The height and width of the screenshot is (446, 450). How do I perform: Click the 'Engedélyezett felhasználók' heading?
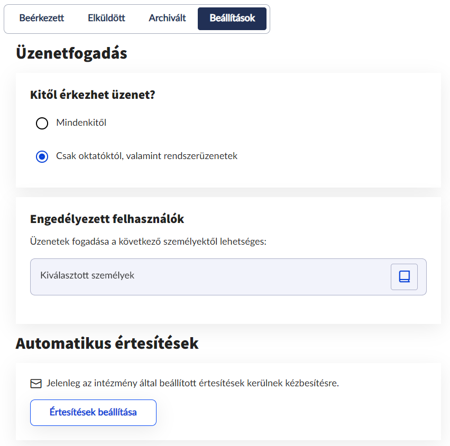(107, 219)
